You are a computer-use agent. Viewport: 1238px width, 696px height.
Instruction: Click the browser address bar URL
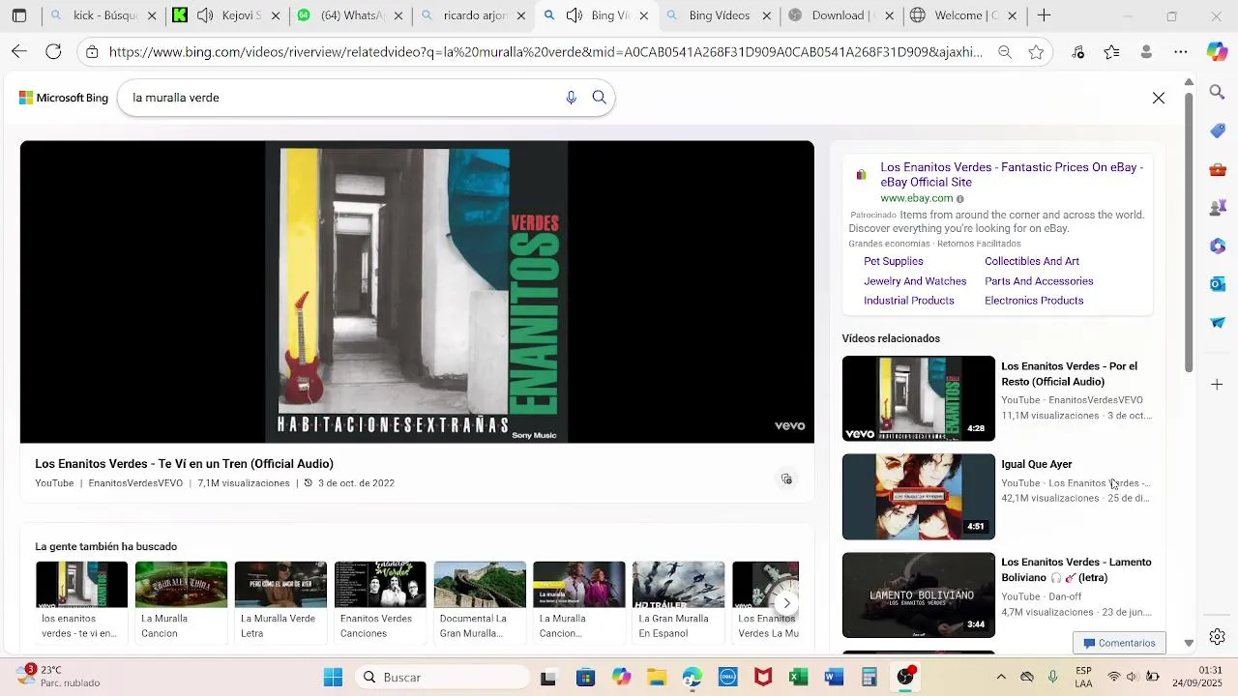[545, 52]
